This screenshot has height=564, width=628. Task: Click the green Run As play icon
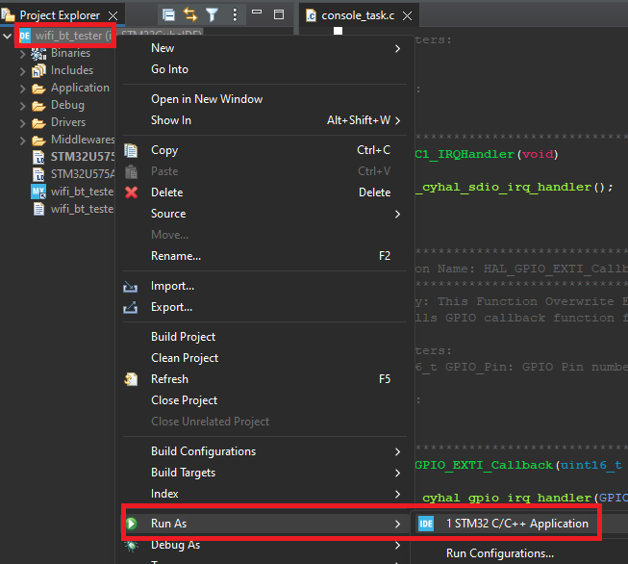click(x=132, y=524)
